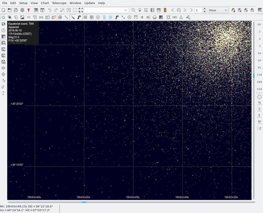The height and width of the screenshot is (213, 263).
Task: Print the chart using the printer icon
Action: pyautogui.click(x=22, y=10)
